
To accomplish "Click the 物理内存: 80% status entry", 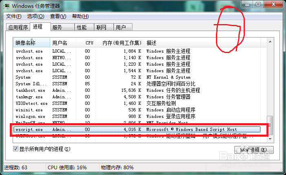I will [117, 168].
